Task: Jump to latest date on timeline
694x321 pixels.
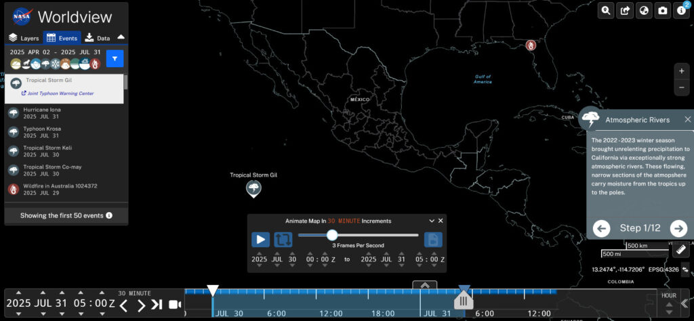Action: coord(157,305)
